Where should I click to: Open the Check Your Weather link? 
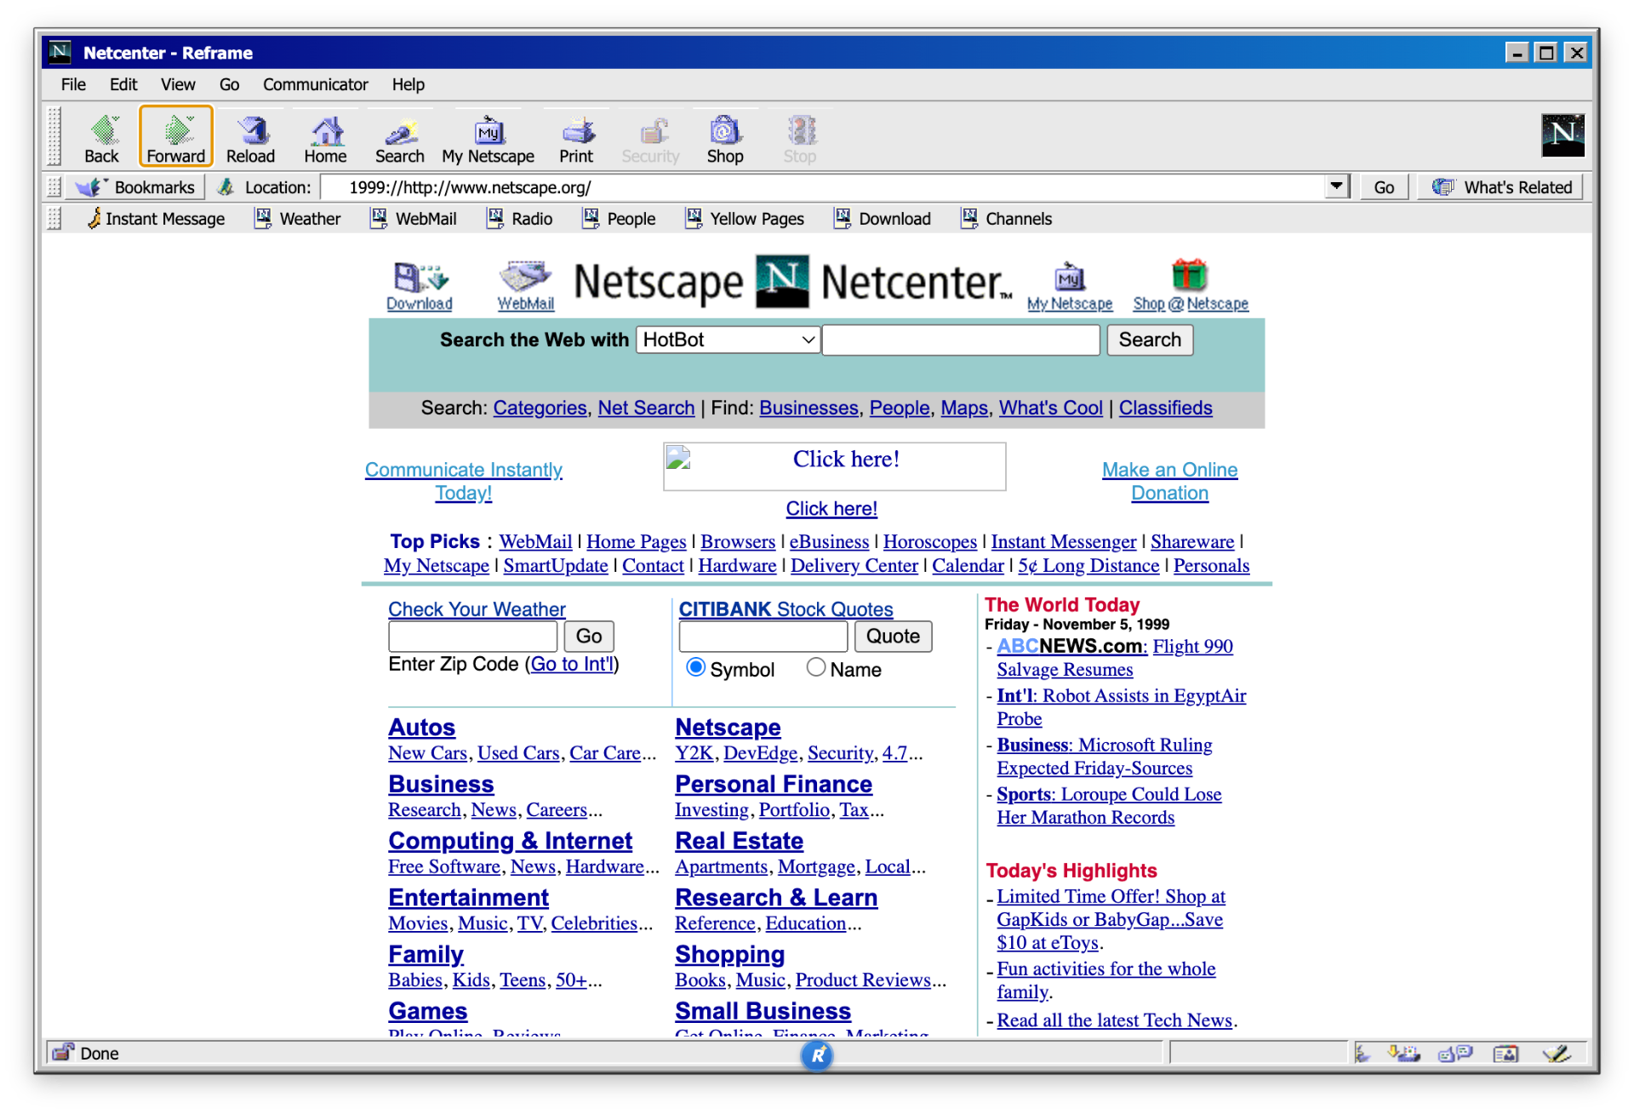pos(477,609)
